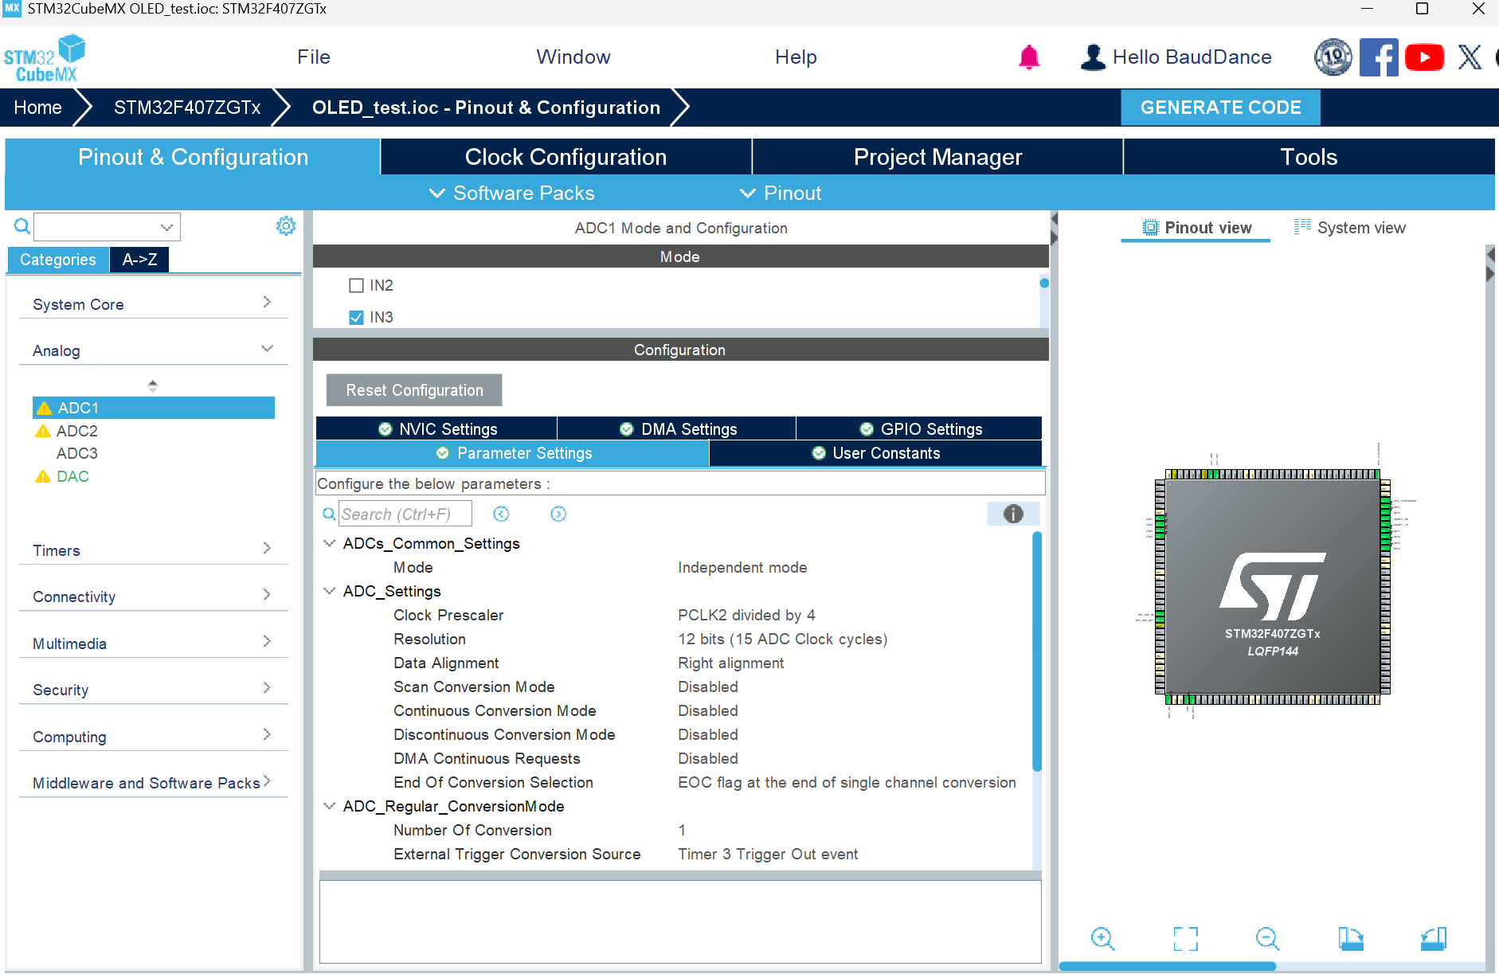Collapse the ADC_Regular_ConversionMode group

coord(329,806)
